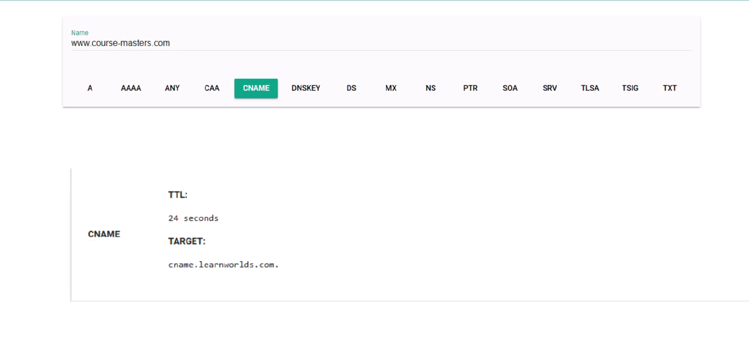Screen dimensions: 749x349
Task: Pick the TSIG record type
Action: point(630,88)
